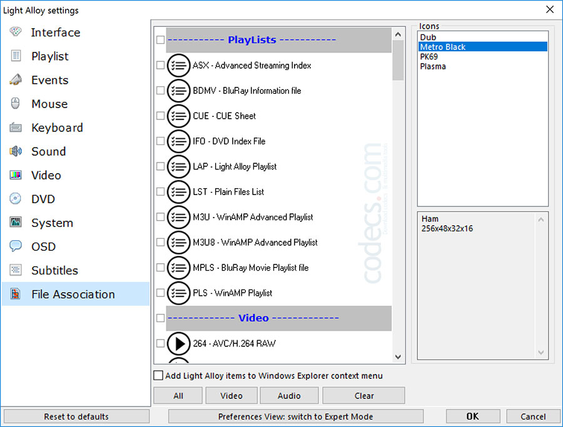Image resolution: width=563 pixels, height=427 pixels.
Task: Click the Video association button
Action: (x=231, y=395)
